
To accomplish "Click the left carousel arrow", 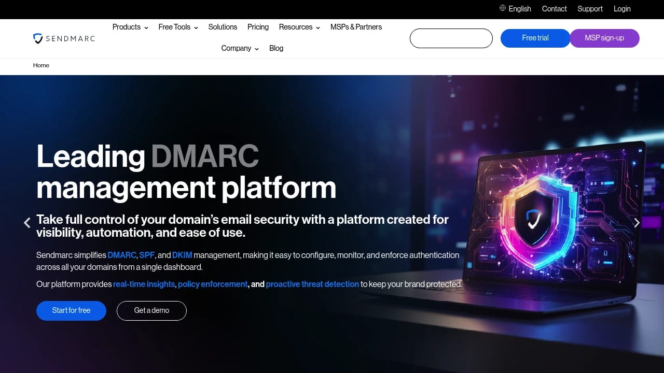I will [x=26, y=223].
